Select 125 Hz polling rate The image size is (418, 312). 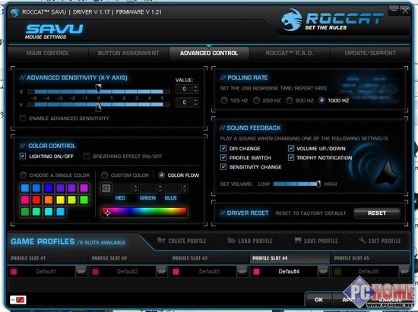pos(224,100)
